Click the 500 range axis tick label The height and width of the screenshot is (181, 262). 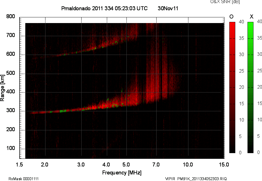pyautogui.click(x=11, y=73)
